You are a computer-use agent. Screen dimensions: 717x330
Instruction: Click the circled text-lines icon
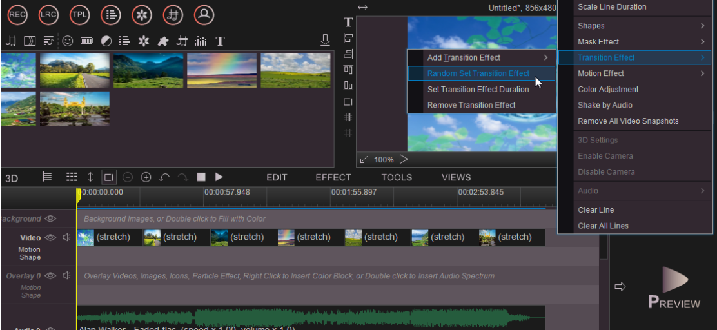point(111,15)
